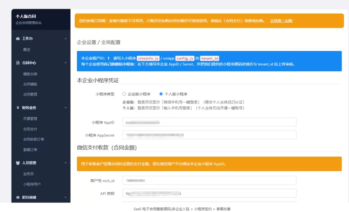
Task: Select 个人版小程序 radio option
Action: pos(161,94)
